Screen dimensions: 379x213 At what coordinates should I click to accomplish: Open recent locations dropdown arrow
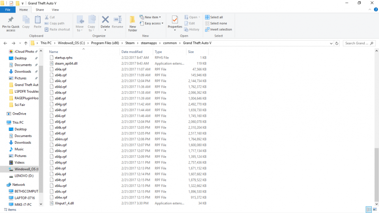pos(20,44)
